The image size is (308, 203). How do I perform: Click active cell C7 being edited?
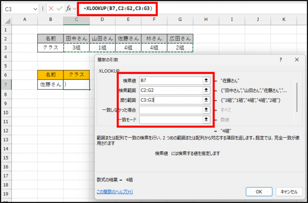tap(76, 84)
